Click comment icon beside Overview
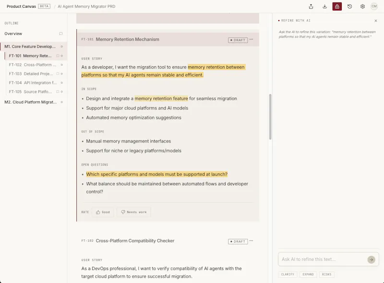384x283 pixels. pos(61,34)
